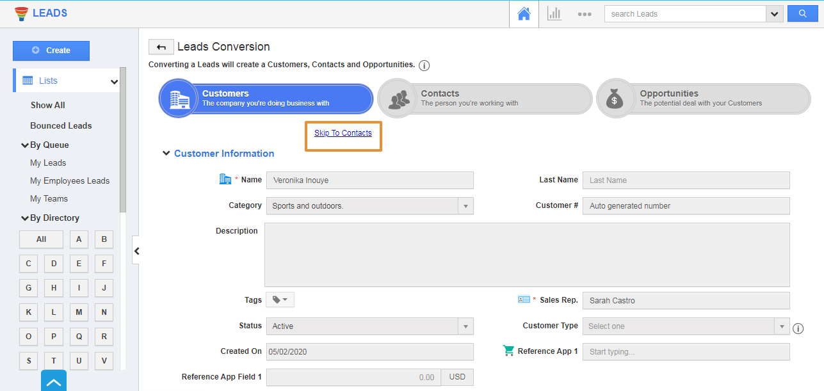Image resolution: width=824 pixels, height=391 pixels.
Task: Collapse the Customer Information section
Action: [x=166, y=154]
